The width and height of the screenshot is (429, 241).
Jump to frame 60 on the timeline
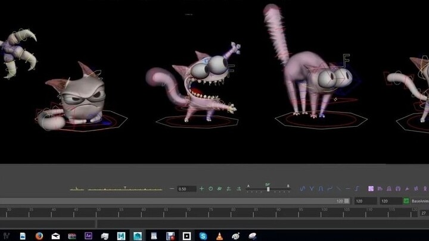pos(141,212)
